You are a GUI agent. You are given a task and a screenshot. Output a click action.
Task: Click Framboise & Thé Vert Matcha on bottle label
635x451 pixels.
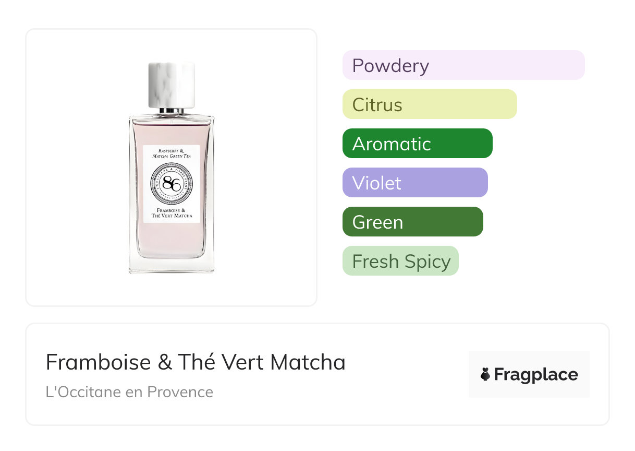(x=172, y=213)
